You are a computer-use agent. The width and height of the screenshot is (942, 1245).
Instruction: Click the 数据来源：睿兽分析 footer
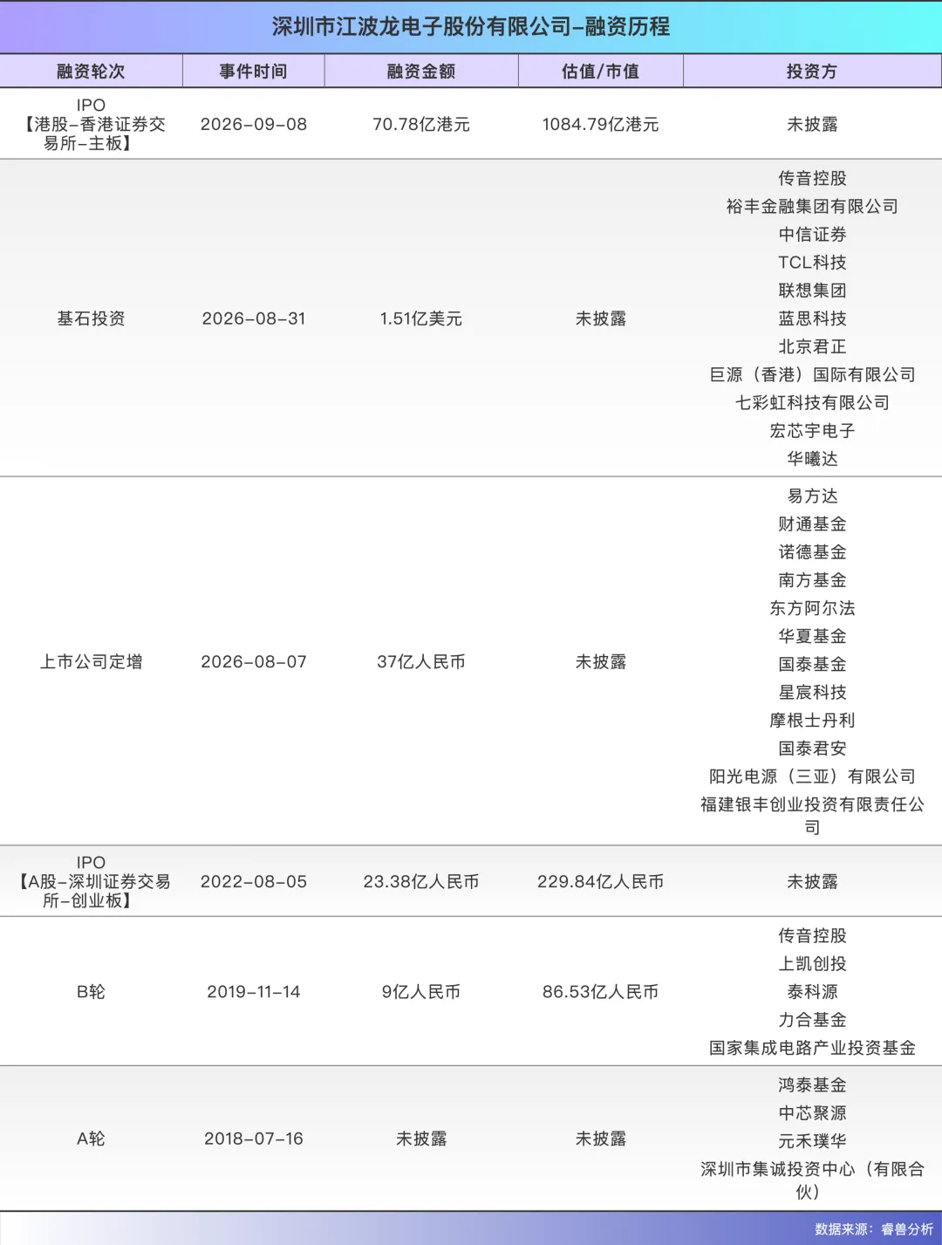(874, 1228)
